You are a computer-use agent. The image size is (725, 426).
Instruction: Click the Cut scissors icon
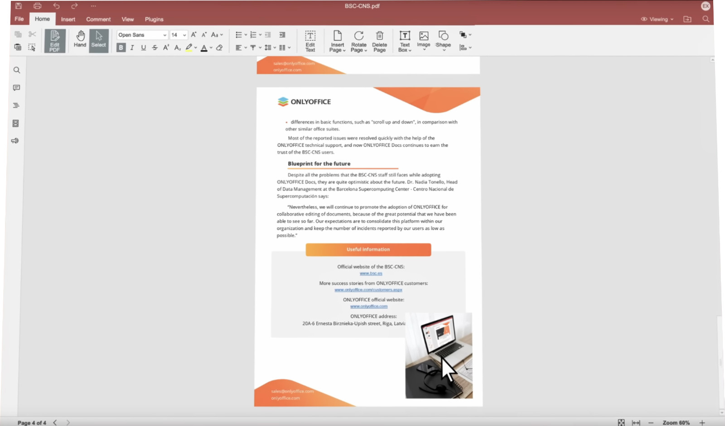32,34
